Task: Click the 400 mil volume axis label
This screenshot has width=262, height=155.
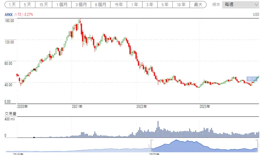Action: pyautogui.click(x=10, y=119)
